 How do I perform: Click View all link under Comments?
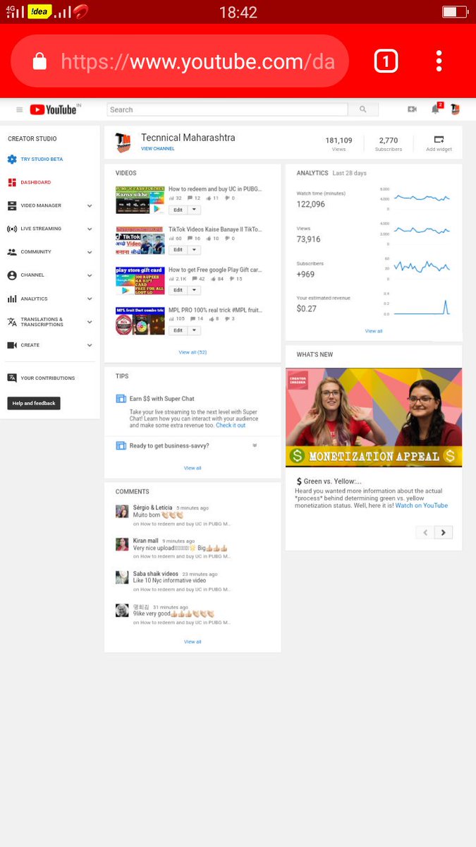(x=193, y=642)
